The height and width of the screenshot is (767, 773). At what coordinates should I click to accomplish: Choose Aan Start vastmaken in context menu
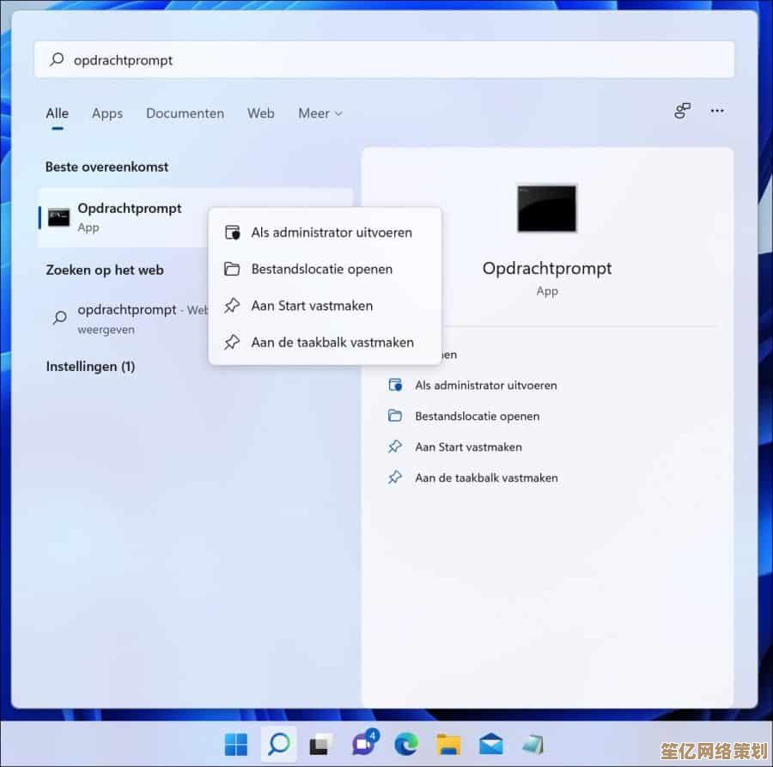coord(325,306)
